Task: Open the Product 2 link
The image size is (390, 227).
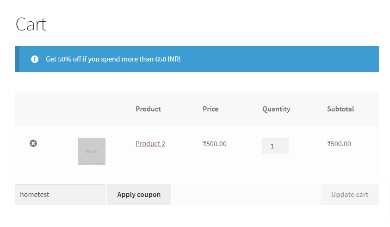Action: pos(150,144)
